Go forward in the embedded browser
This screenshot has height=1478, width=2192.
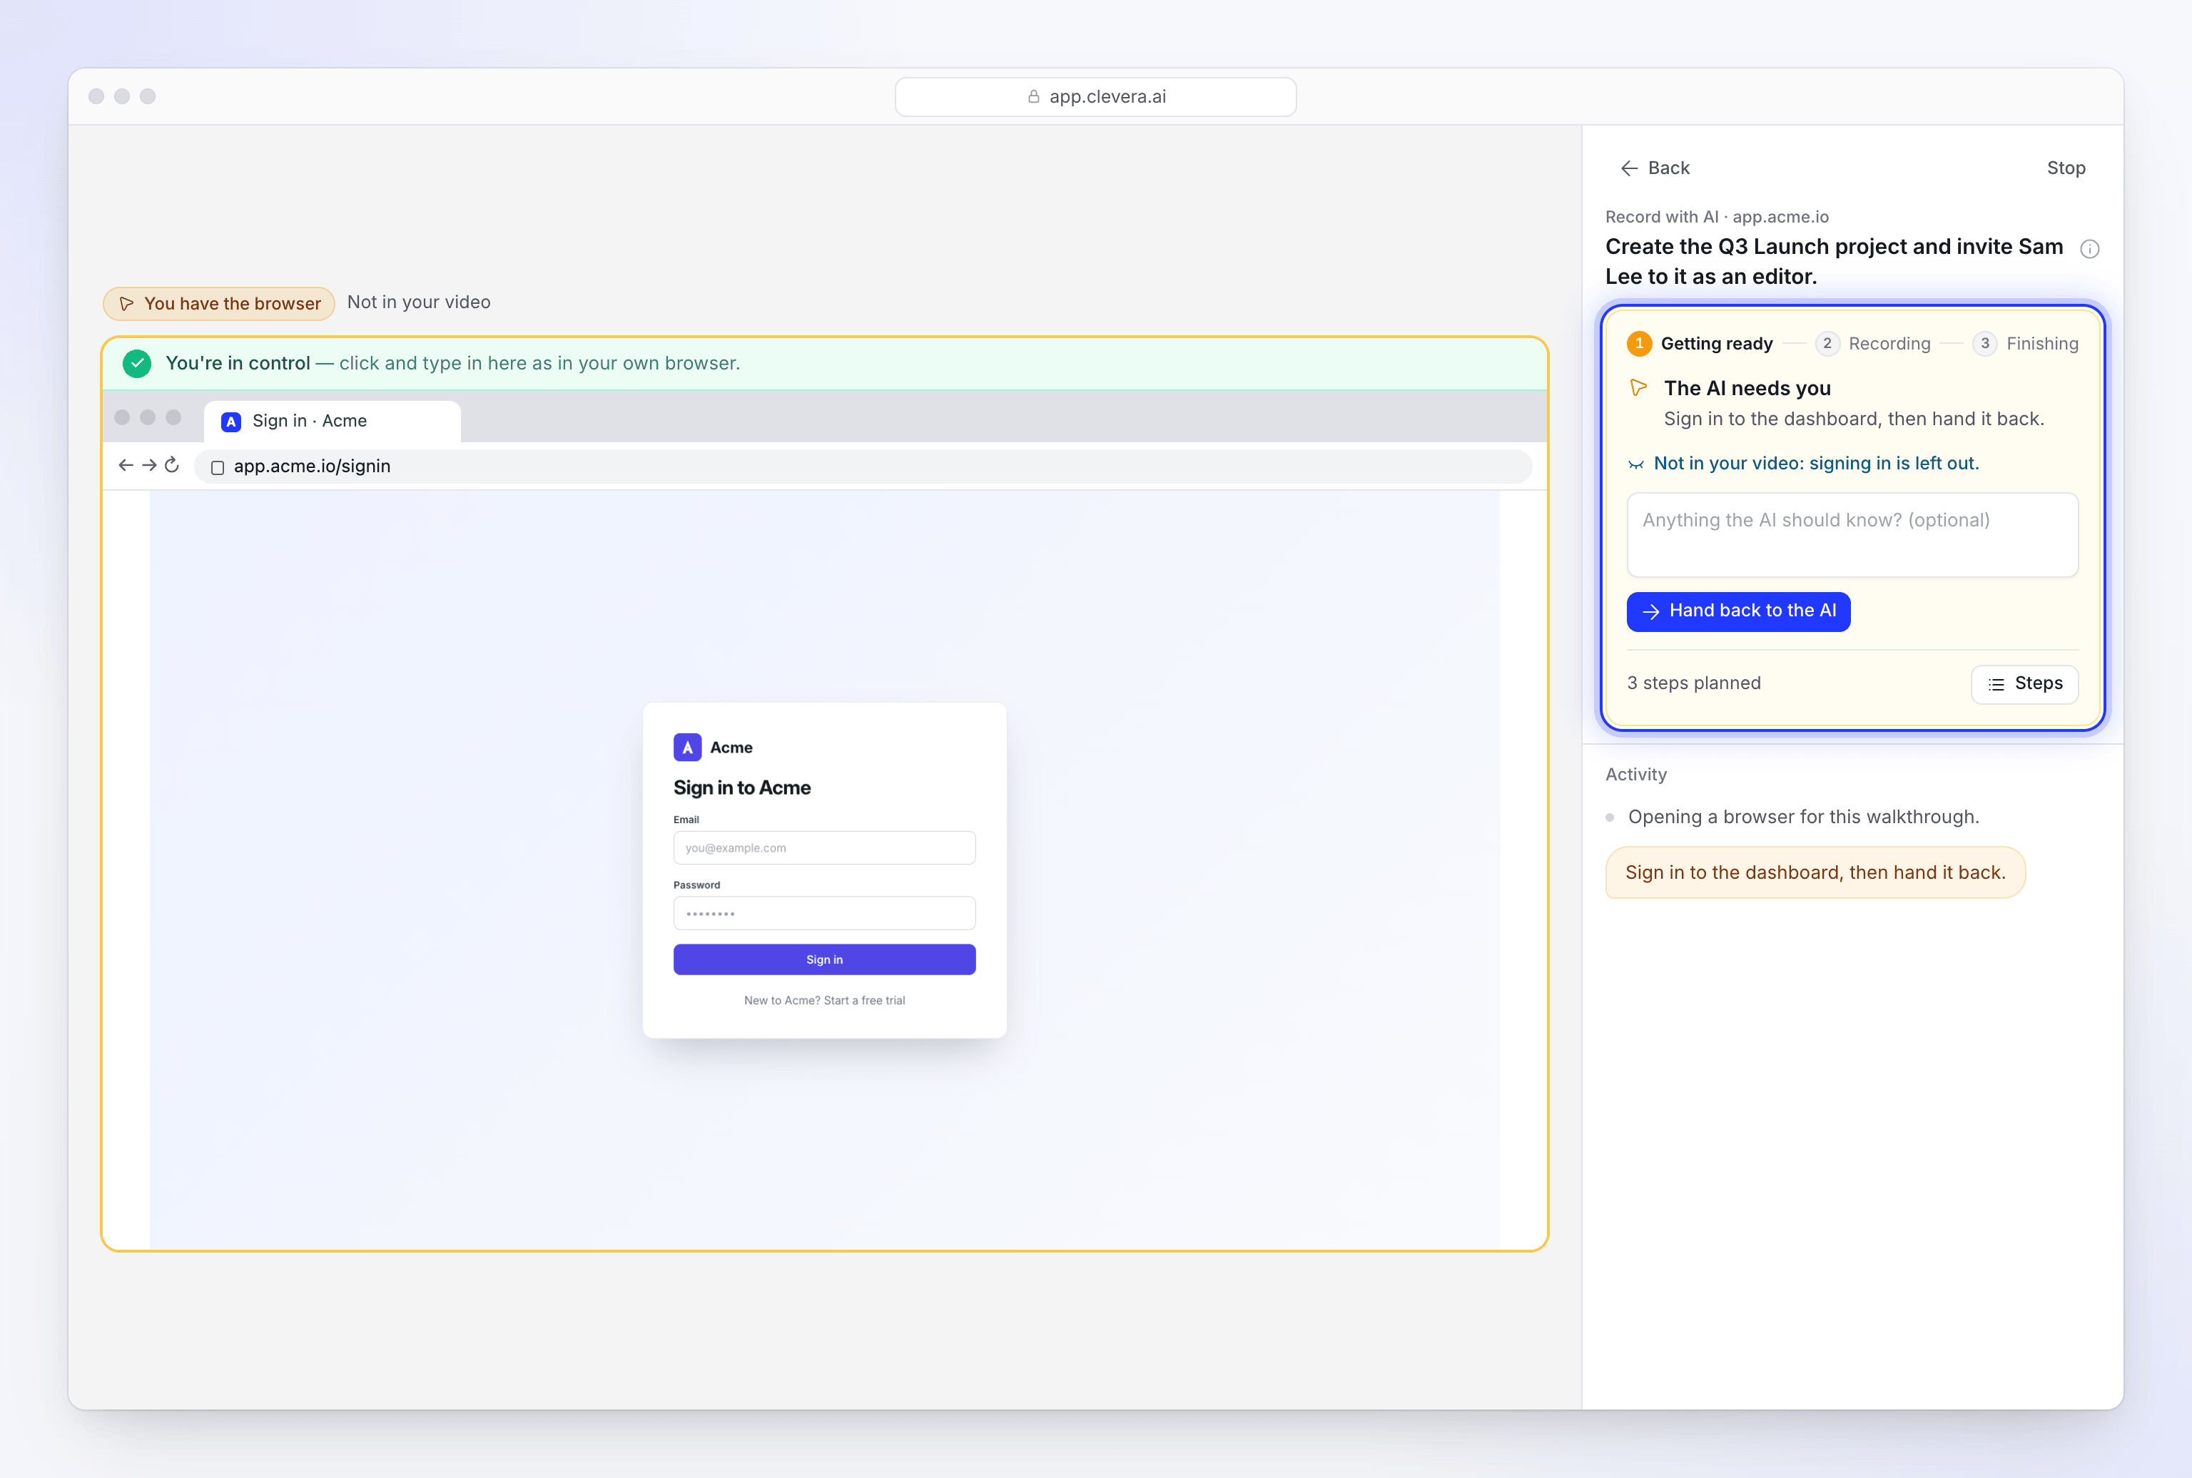pyautogui.click(x=149, y=464)
